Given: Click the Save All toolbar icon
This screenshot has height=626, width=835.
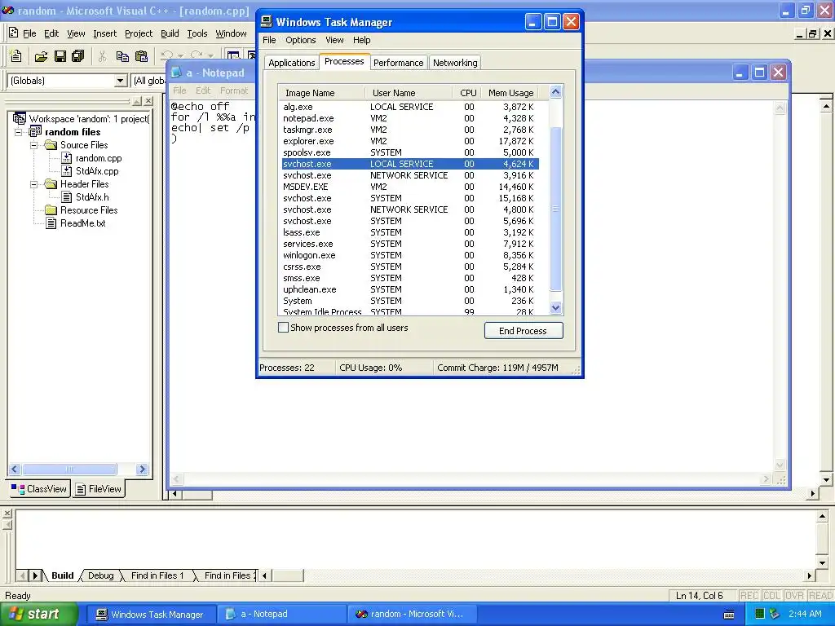Looking at the screenshot, I should click(78, 56).
